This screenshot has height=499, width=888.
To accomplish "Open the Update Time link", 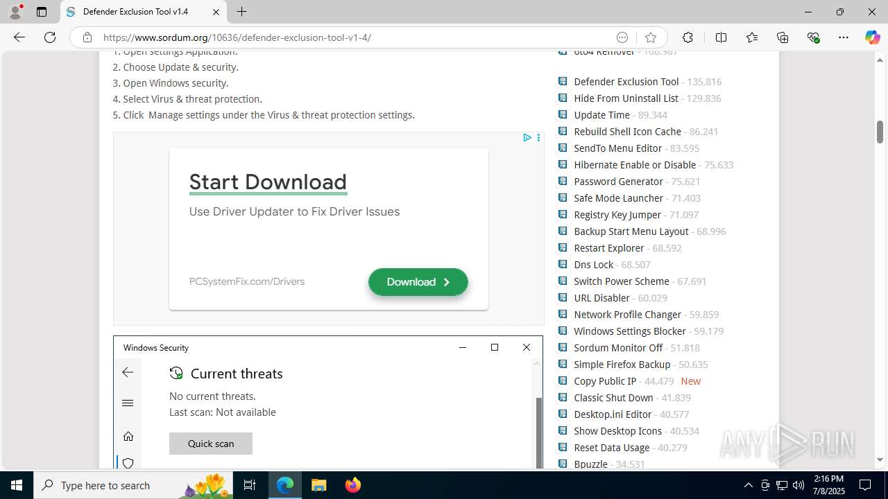I will [x=601, y=115].
